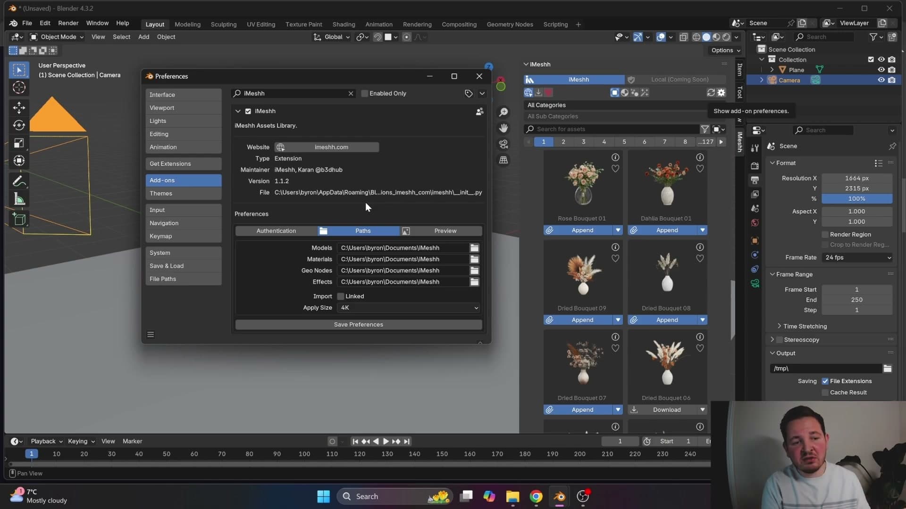This screenshot has width=906, height=509.
Task: Disable the iMeshh add-on checkbox
Action: pos(248,111)
